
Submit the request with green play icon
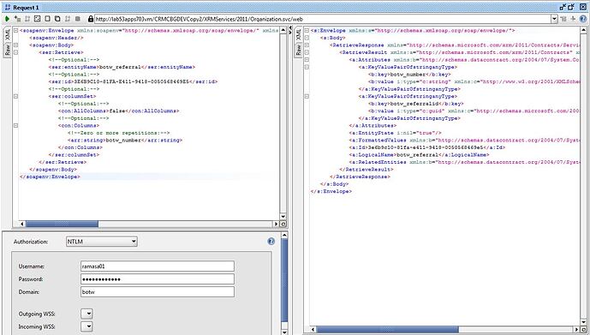click(7, 19)
